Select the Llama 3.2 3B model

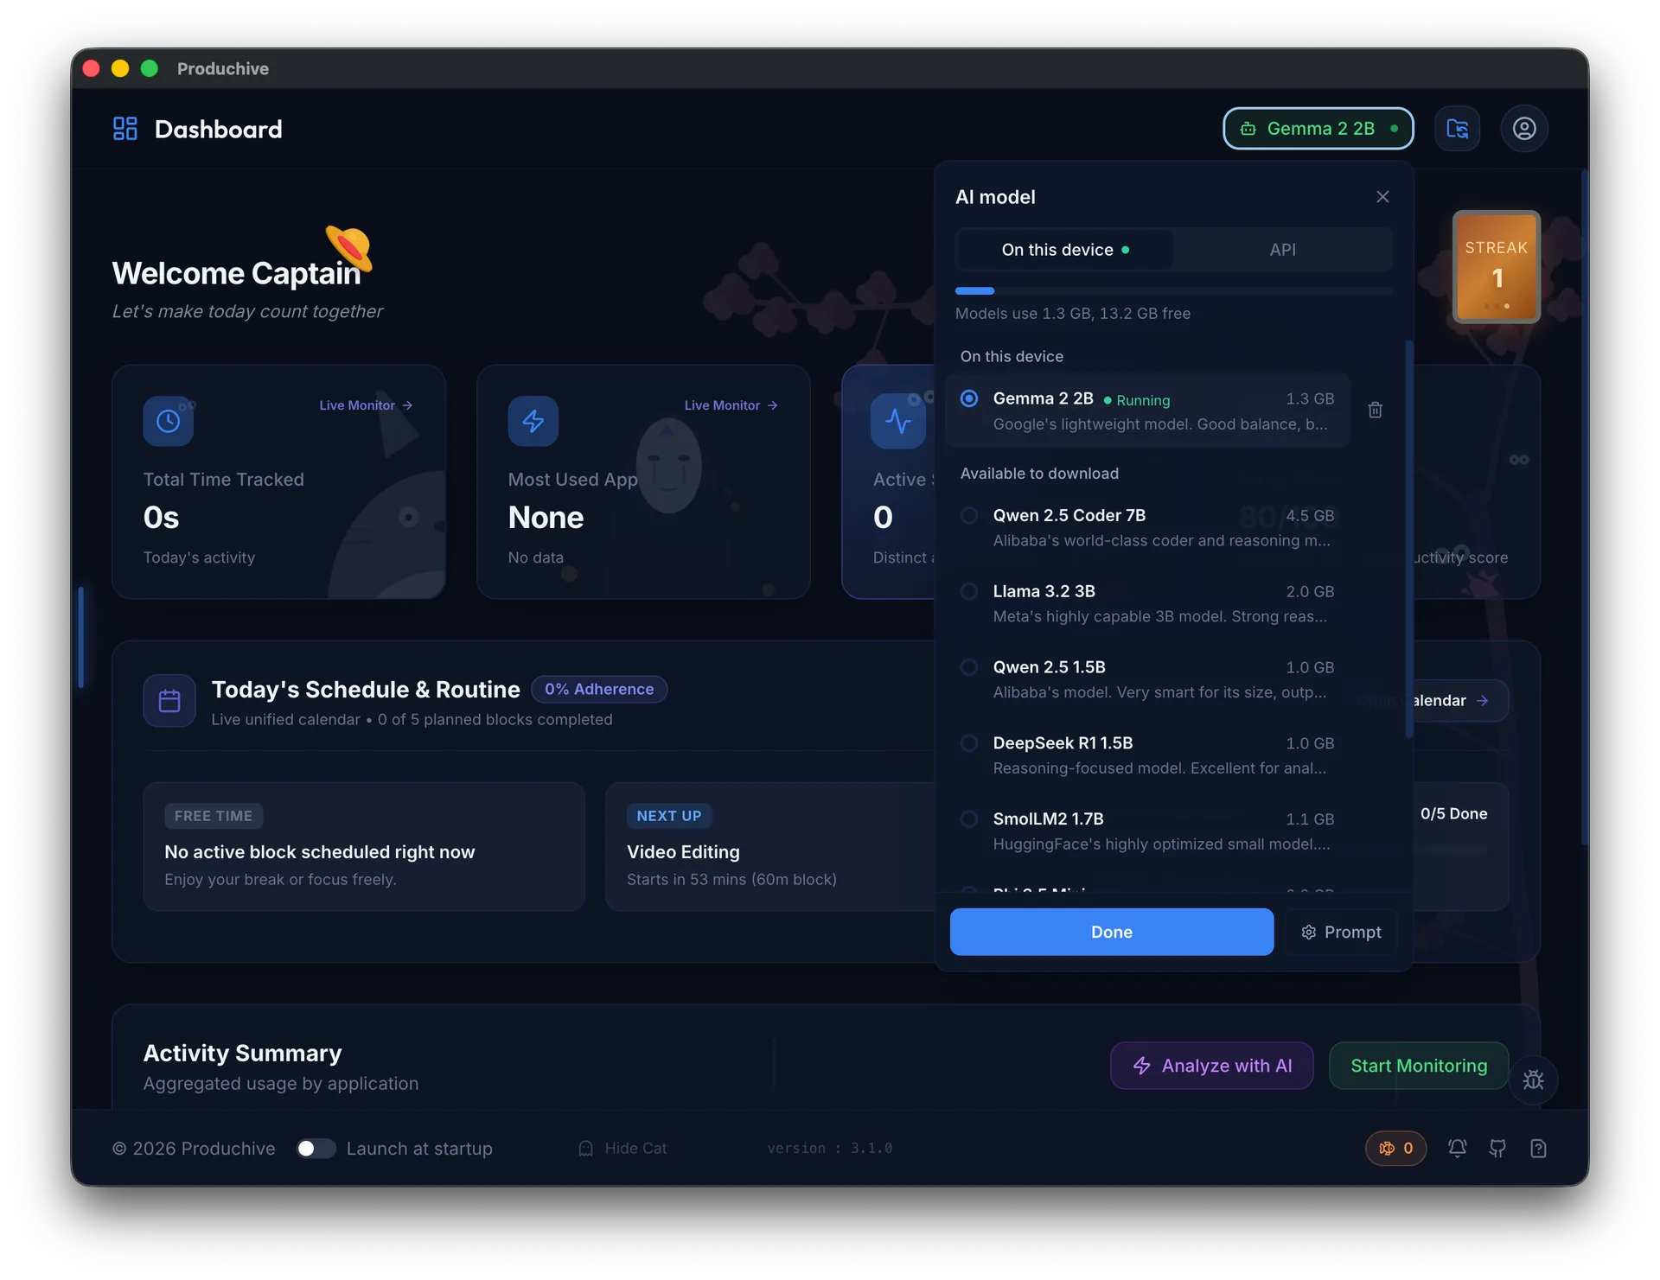pos(1147,603)
